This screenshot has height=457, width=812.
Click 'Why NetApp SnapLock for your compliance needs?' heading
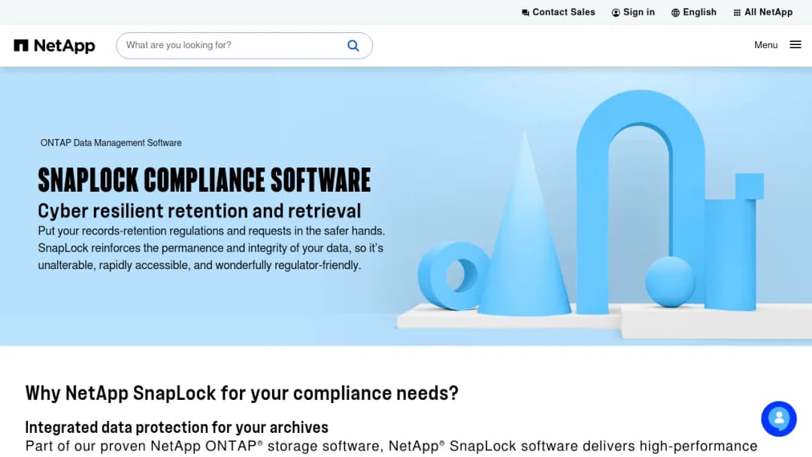pos(242,393)
